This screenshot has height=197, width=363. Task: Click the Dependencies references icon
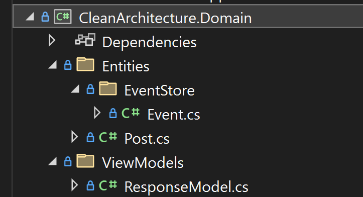tap(85, 40)
